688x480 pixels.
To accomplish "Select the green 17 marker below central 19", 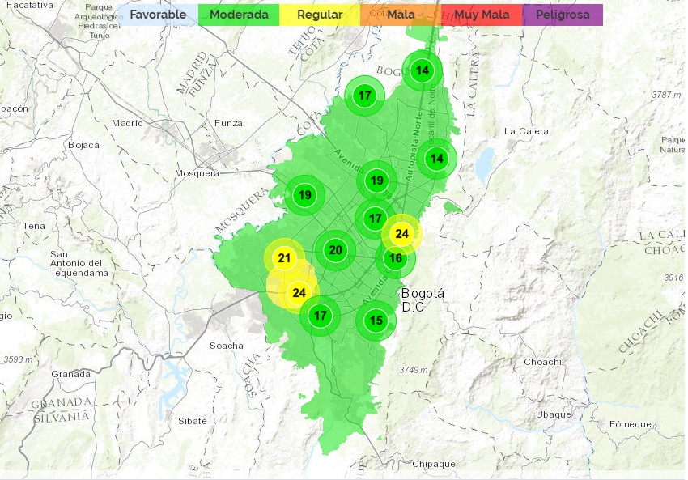I will point(374,217).
